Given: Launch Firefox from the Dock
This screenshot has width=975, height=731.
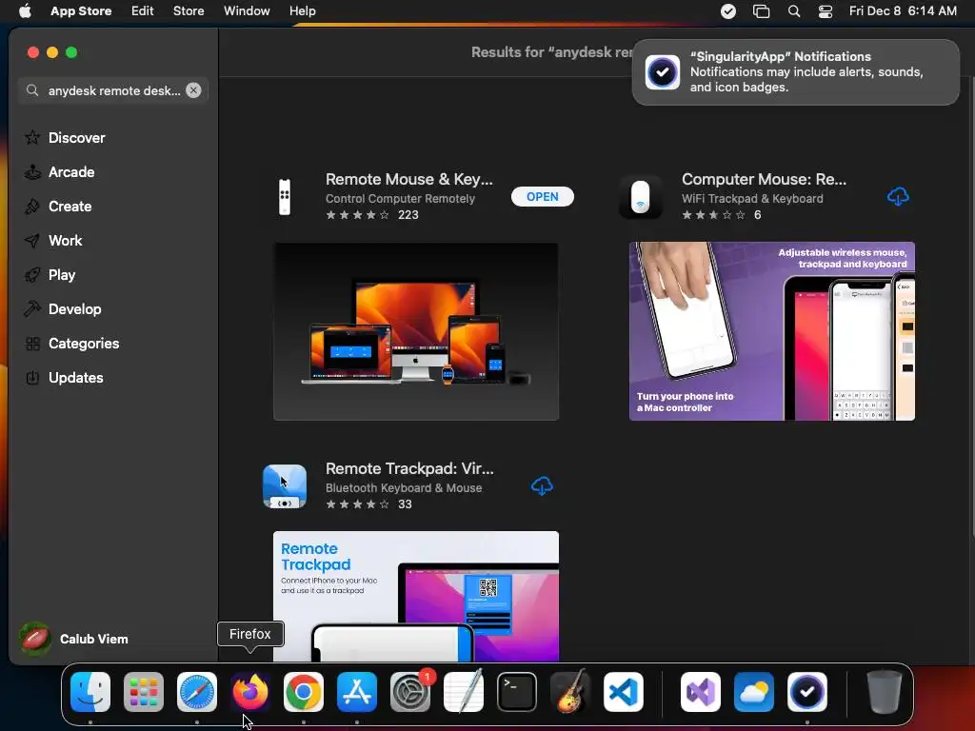Looking at the screenshot, I should 250,692.
